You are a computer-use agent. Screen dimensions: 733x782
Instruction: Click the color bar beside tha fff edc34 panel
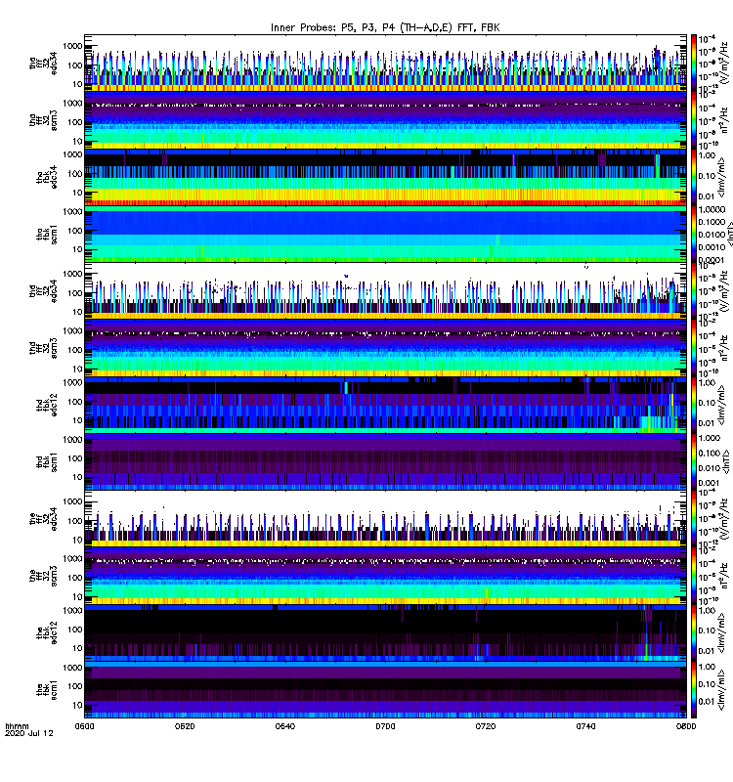tap(693, 63)
